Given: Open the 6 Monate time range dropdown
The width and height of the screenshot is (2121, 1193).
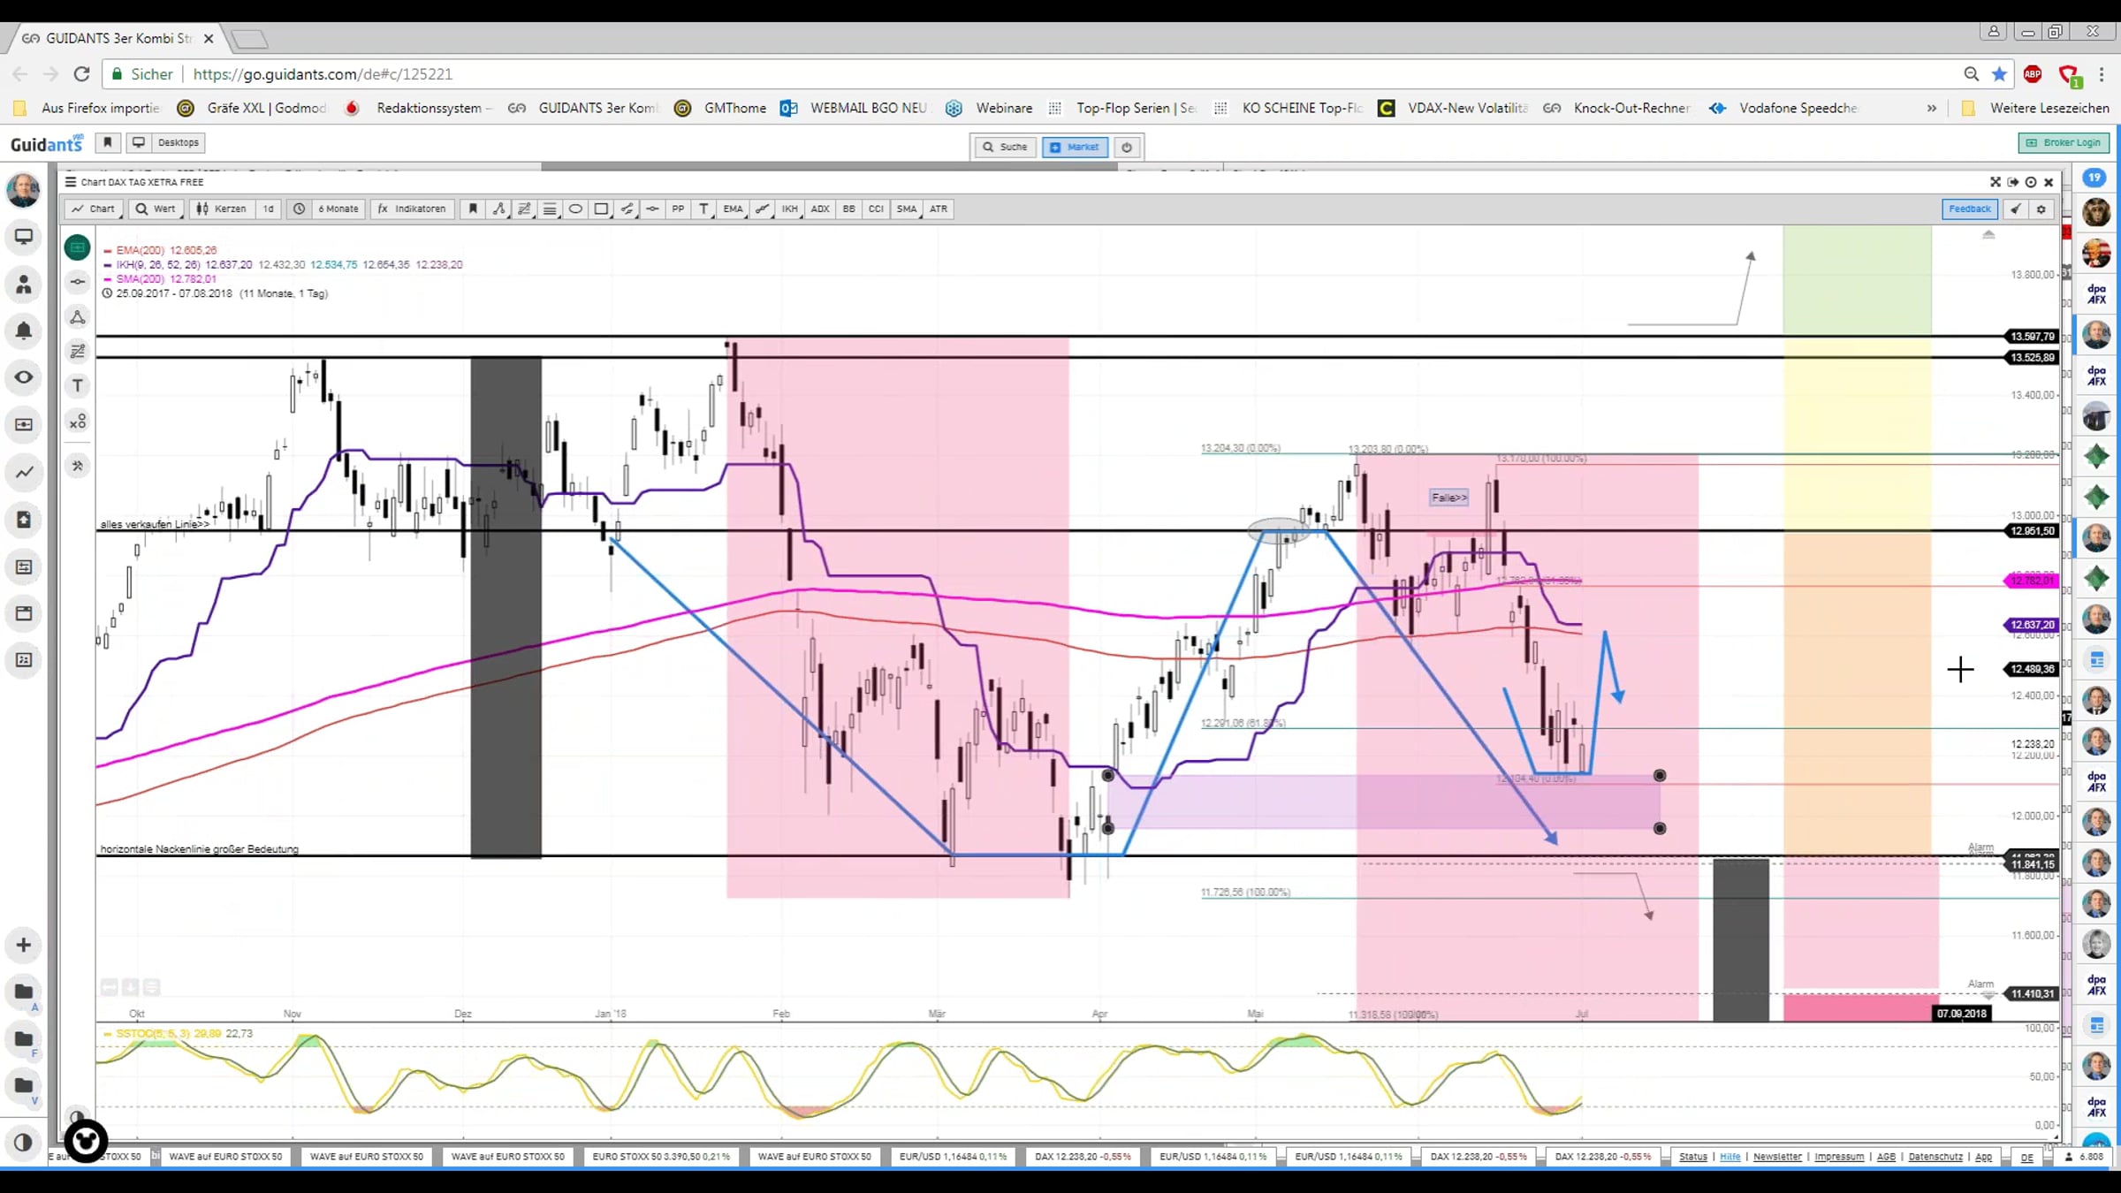Looking at the screenshot, I should (x=338, y=209).
